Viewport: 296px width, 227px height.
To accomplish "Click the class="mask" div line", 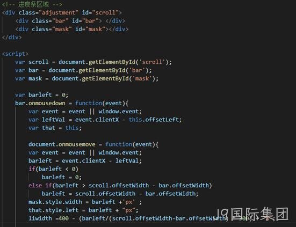I will (72, 29).
